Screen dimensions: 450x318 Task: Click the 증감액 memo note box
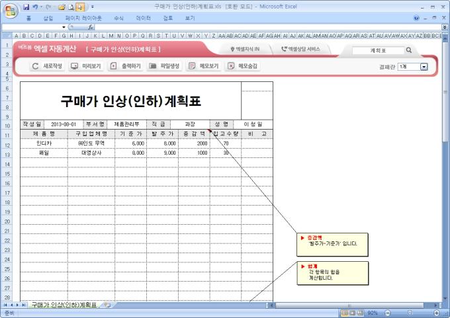coord(332,245)
